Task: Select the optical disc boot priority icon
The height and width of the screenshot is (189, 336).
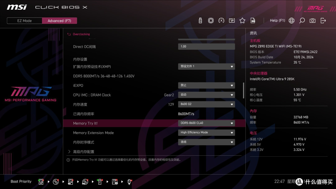Action: tap(56, 182)
